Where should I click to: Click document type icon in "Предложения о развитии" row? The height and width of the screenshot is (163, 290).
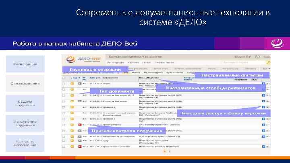(x=72, y=146)
